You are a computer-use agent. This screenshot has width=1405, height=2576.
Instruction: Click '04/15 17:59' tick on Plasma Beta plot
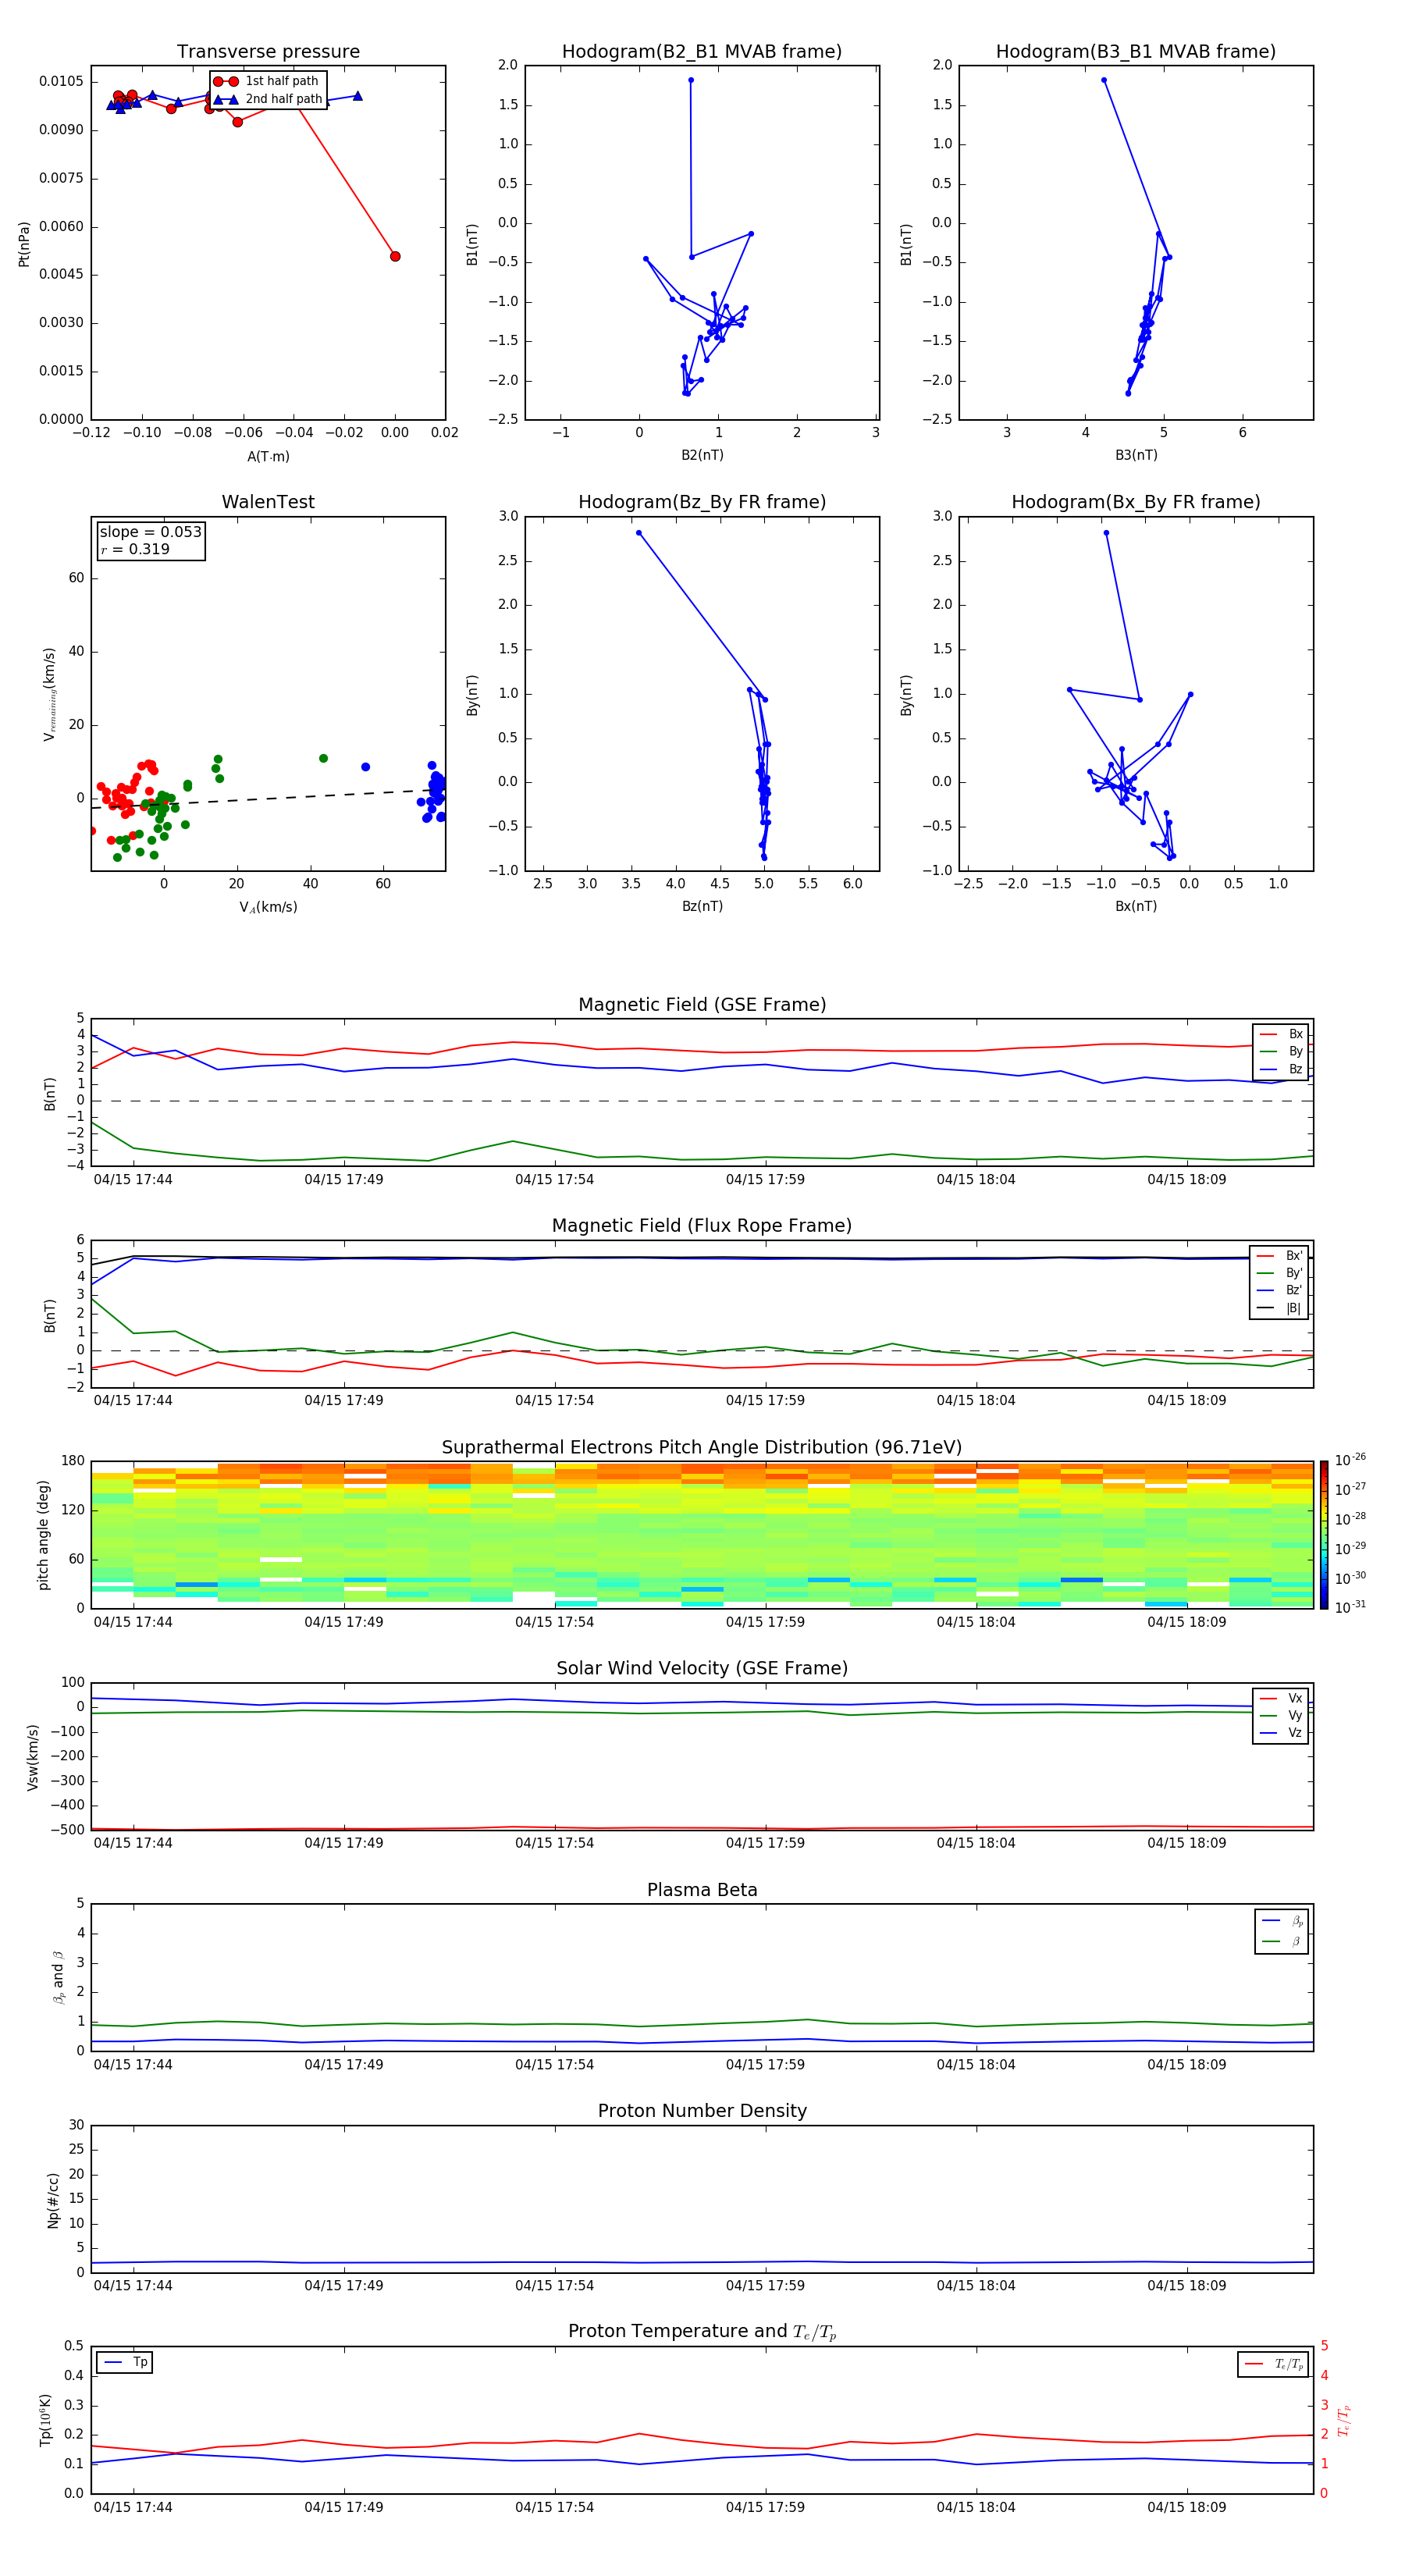click(765, 2064)
